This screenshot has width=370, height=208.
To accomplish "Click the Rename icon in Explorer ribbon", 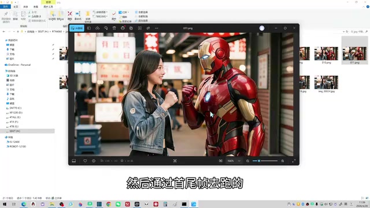I will click(x=78, y=16).
